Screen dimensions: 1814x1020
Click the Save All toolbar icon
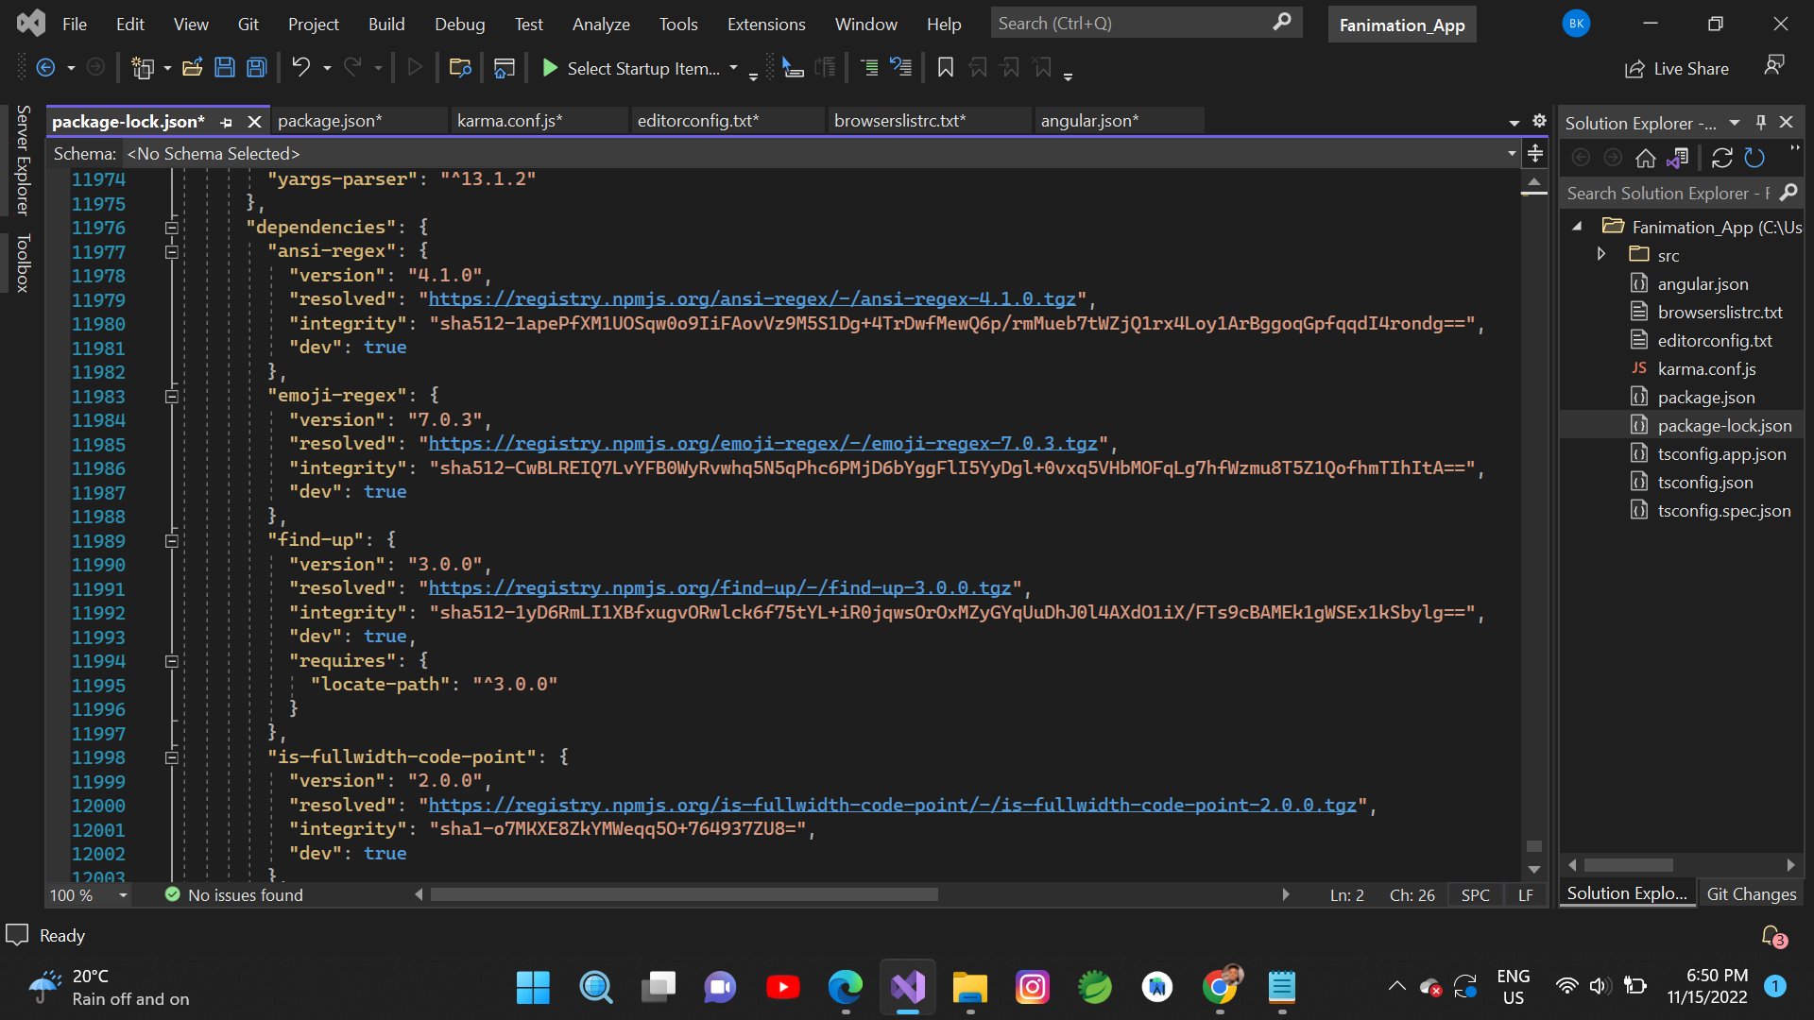256,68
